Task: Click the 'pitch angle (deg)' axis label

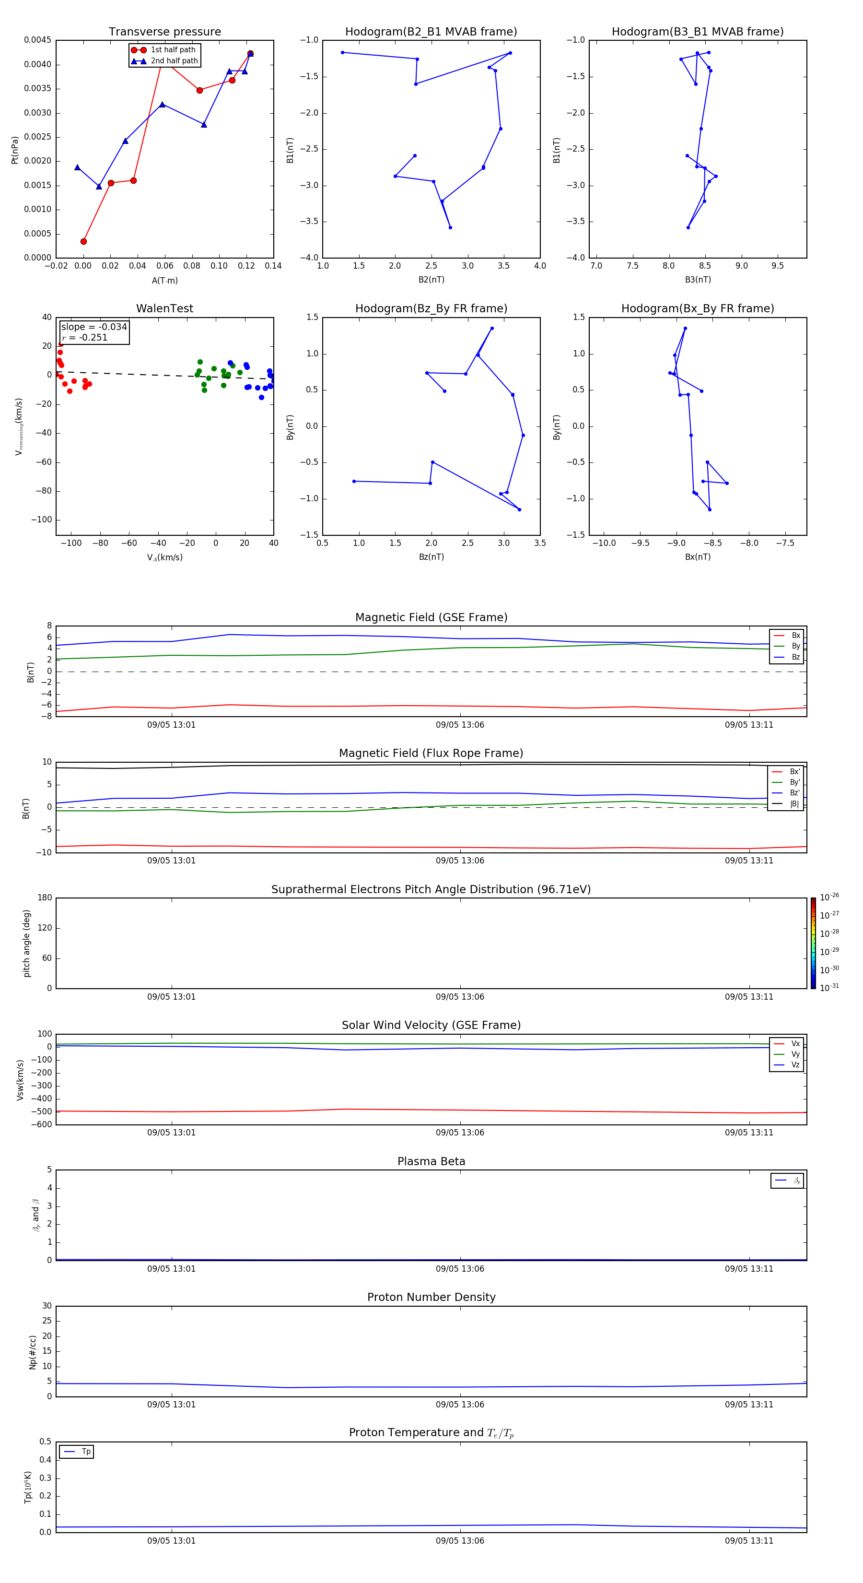Action: tap(26, 943)
